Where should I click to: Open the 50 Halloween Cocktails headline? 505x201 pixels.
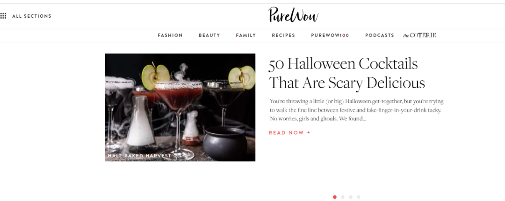[347, 73]
